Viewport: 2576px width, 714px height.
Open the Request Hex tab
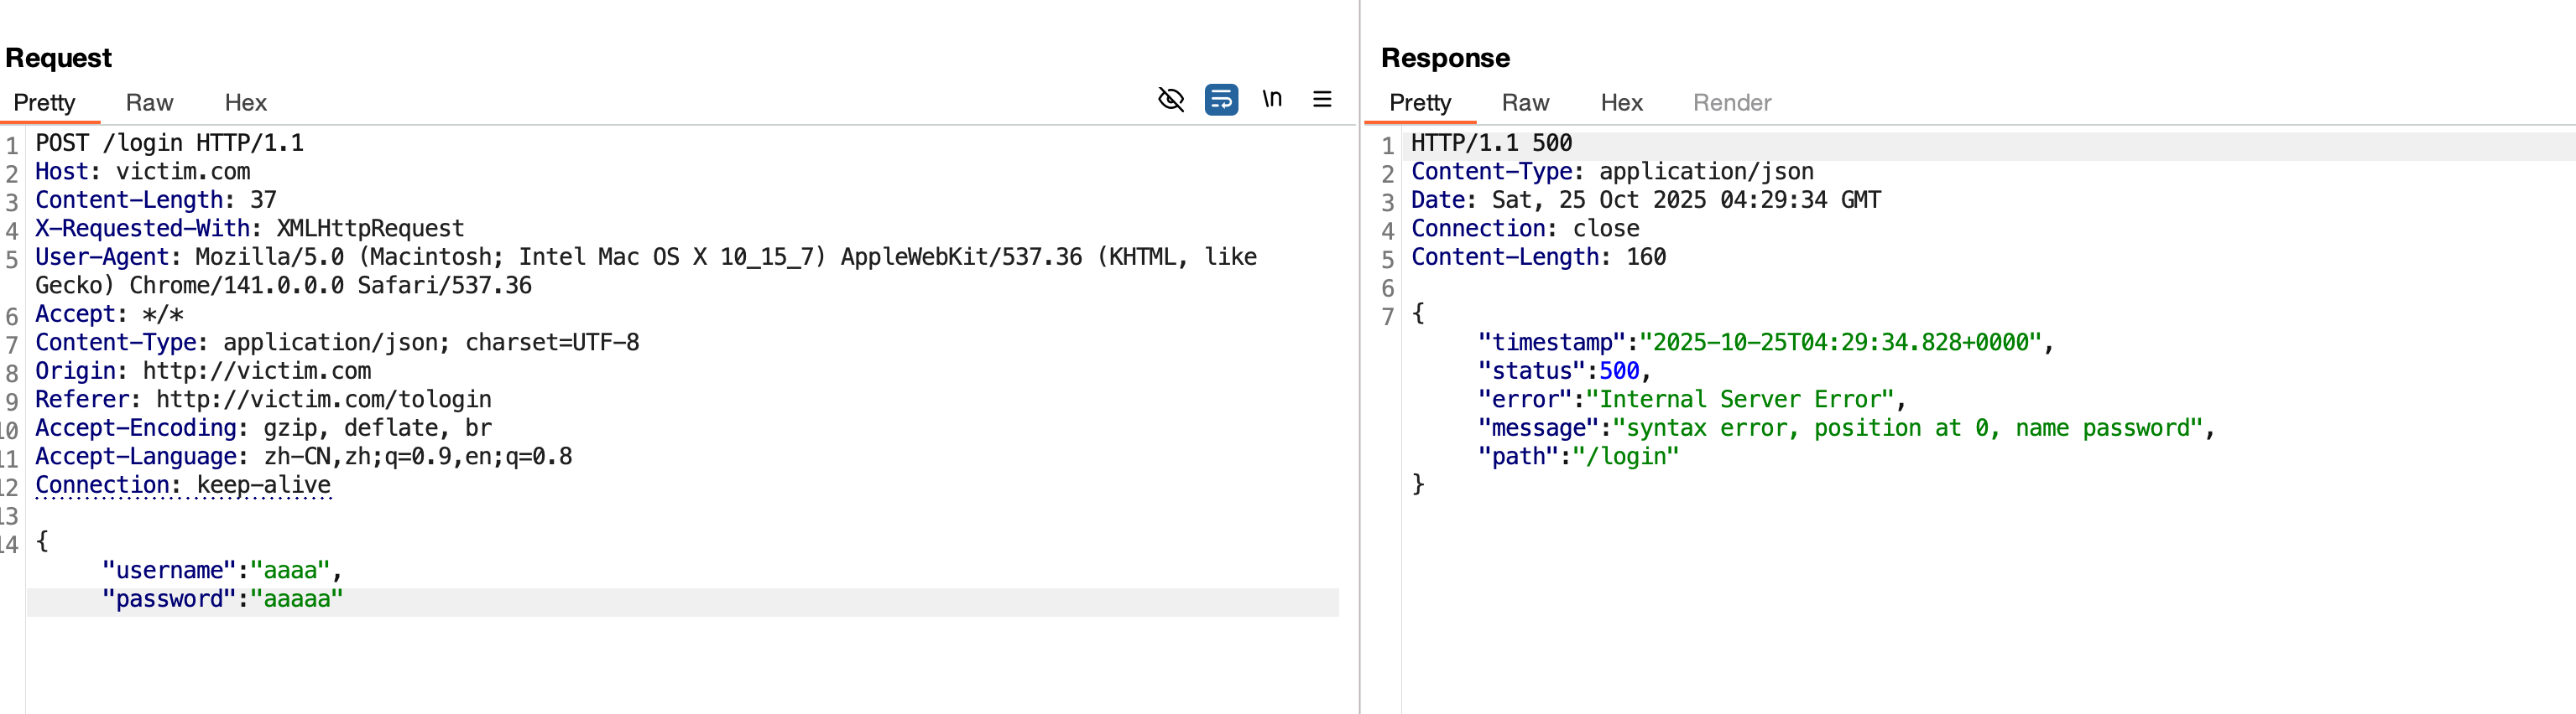[x=245, y=103]
